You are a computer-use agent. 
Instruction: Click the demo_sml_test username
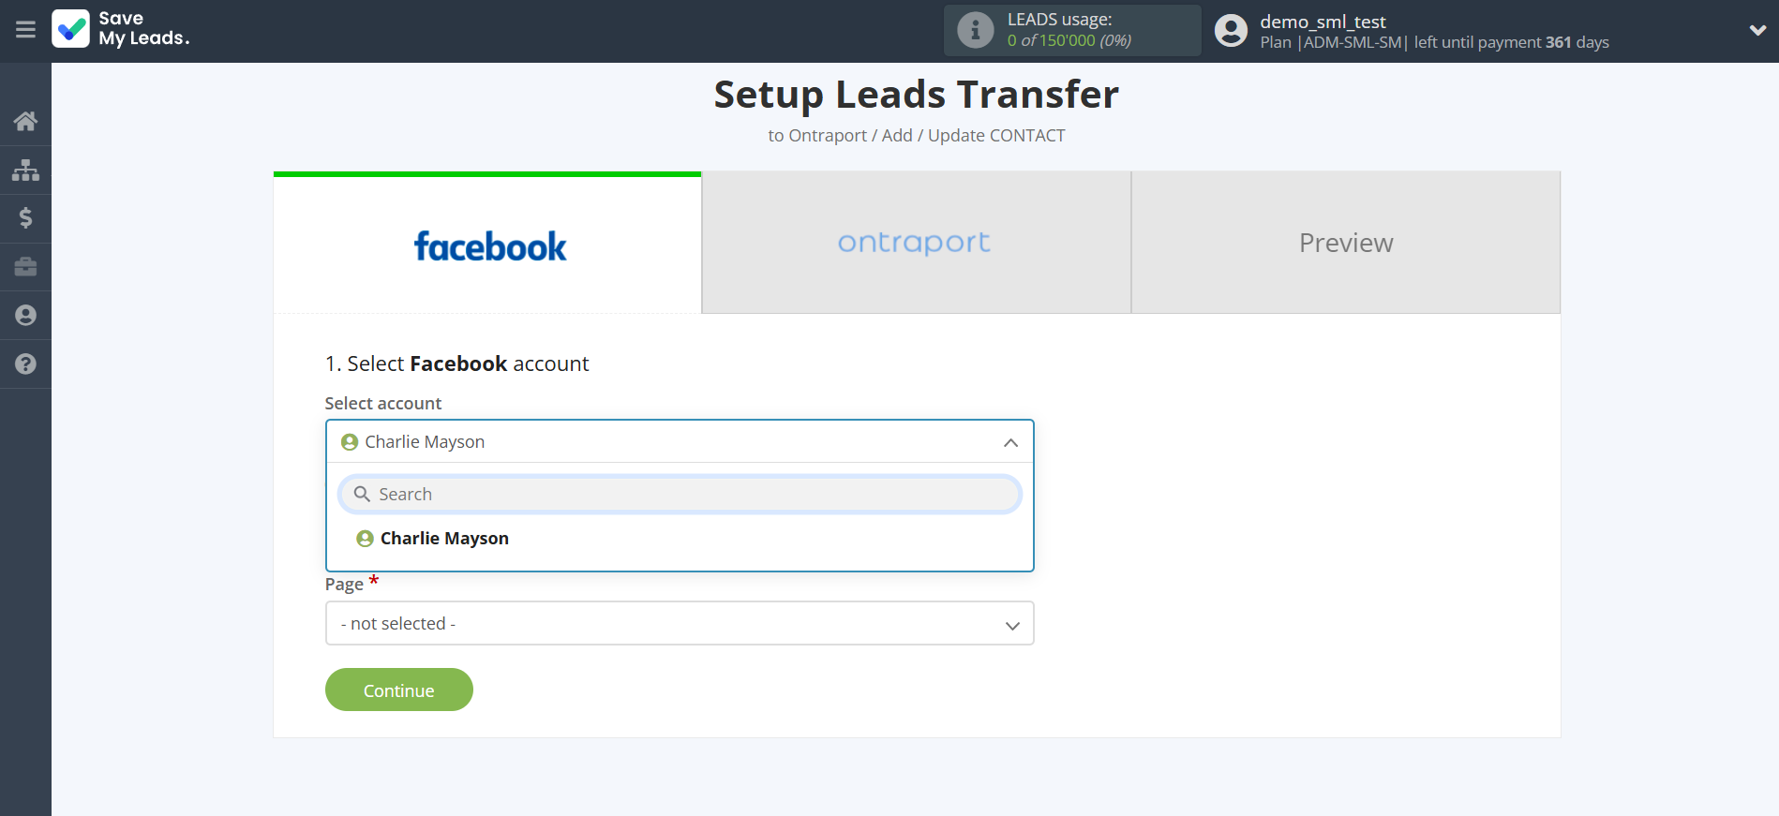click(x=1322, y=22)
